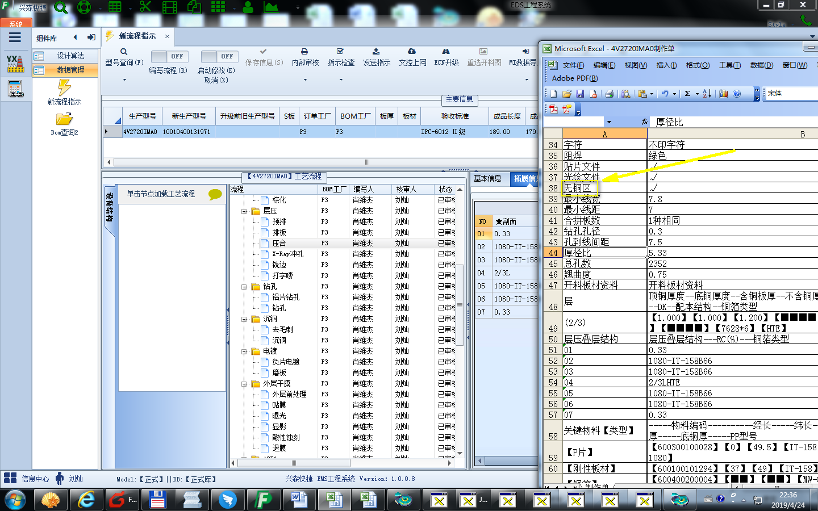Click the YX factory icon in sidebar
This screenshot has height=511, width=818.
point(15,64)
